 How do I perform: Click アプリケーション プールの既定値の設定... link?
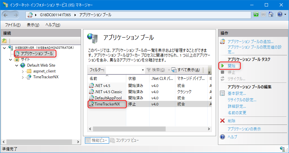click(x=254, y=49)
